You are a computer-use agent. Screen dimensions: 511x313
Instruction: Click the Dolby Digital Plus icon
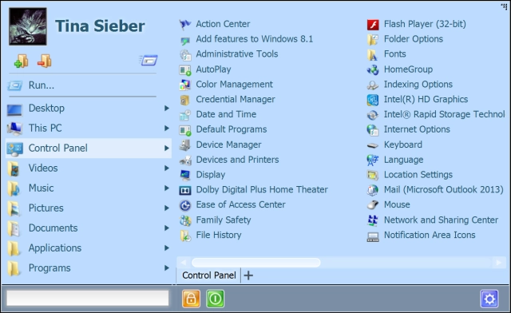(x=185, y=190)
